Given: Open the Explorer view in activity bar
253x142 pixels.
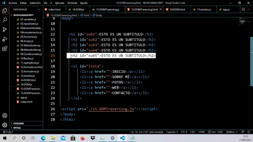Looking at the screenshot, I should [5, 11].
